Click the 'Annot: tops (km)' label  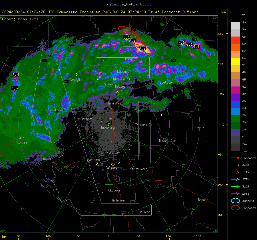coord(20,19)
